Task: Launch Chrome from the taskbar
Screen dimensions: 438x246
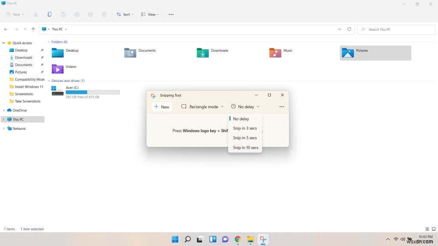Action: [237, 239]
